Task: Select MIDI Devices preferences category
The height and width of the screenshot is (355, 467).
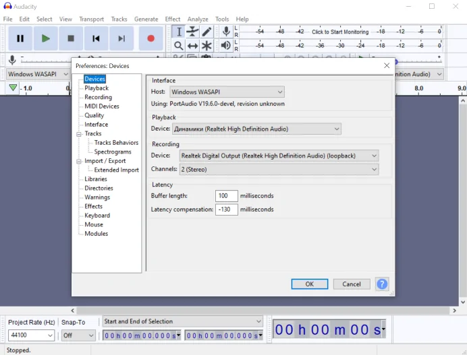Action: click(102, 106)
